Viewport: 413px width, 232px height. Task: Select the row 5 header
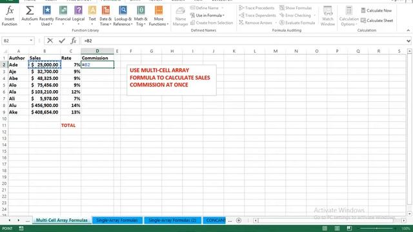pos(4,85)
